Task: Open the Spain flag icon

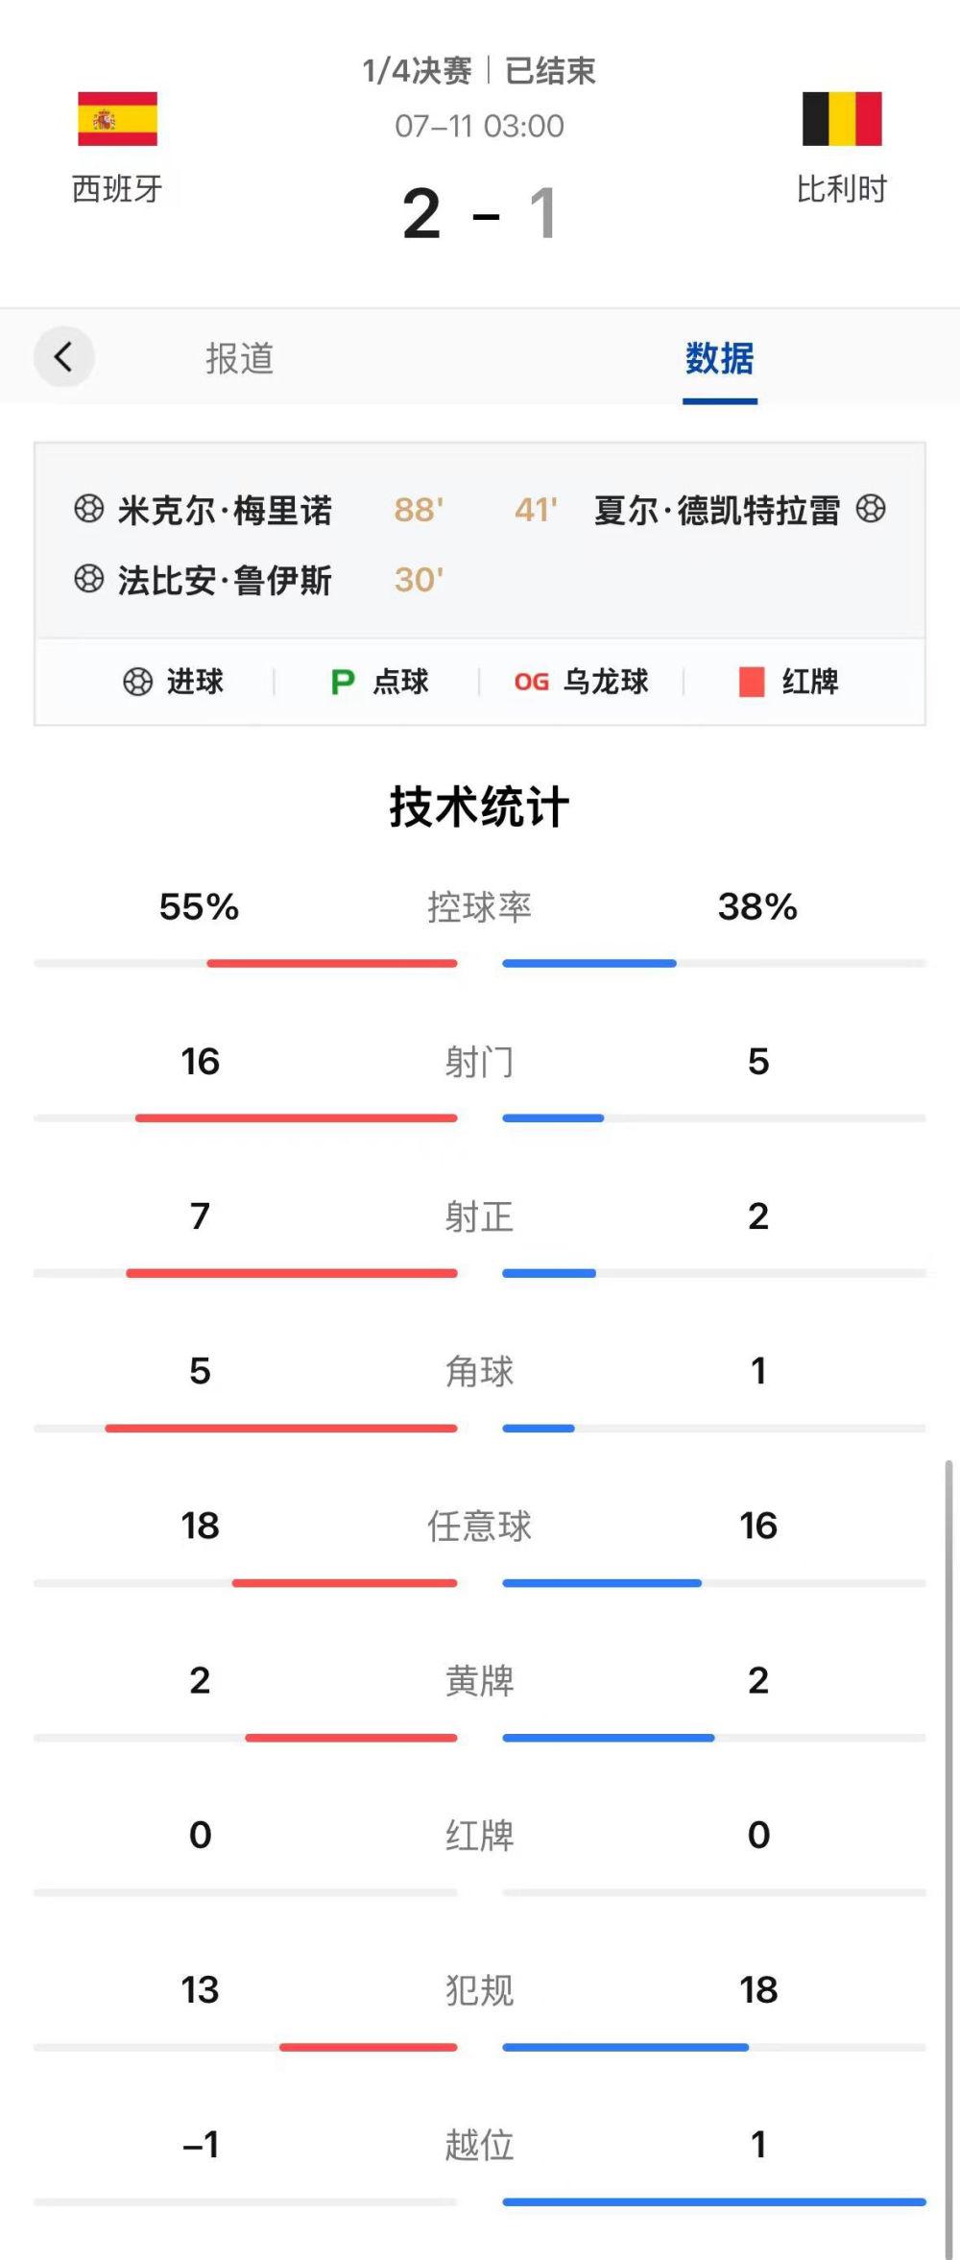Action: [x=117, y=119]
